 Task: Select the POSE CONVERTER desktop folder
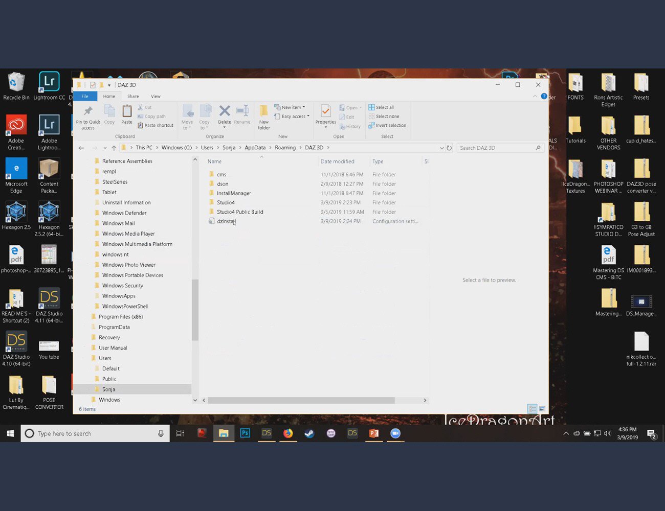(x=49, y=392)
